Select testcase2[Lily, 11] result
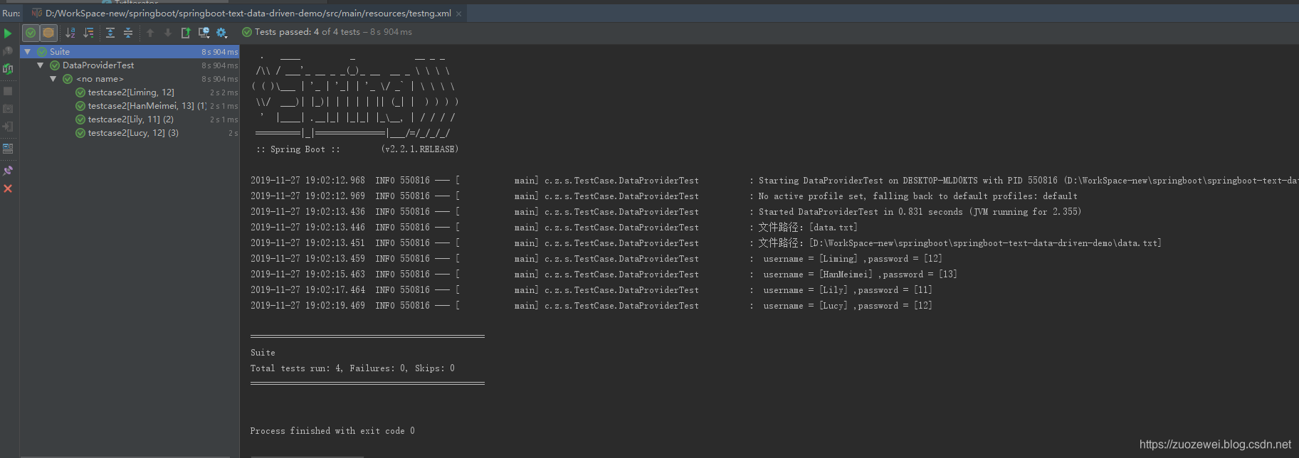1299x458 pixels. 130,119
